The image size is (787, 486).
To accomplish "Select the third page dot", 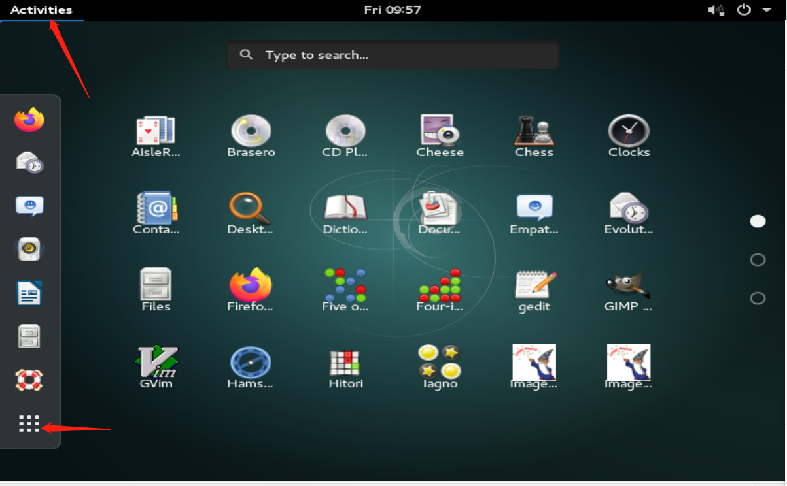I will 757,298.
